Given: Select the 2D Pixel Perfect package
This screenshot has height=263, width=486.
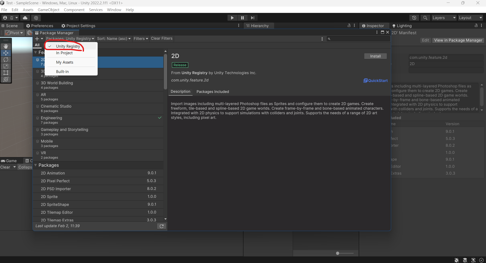Looking at the screenshot, I should [x=98, y=181].
